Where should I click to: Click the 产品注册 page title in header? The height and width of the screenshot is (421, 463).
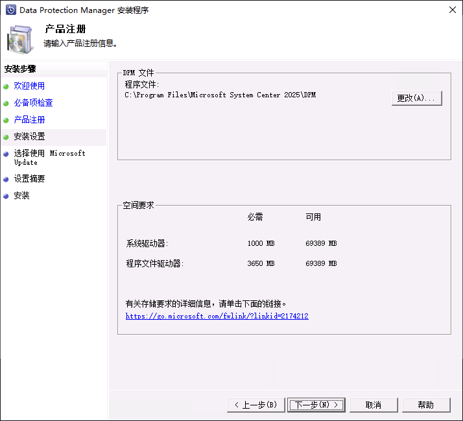pos(65,29)
